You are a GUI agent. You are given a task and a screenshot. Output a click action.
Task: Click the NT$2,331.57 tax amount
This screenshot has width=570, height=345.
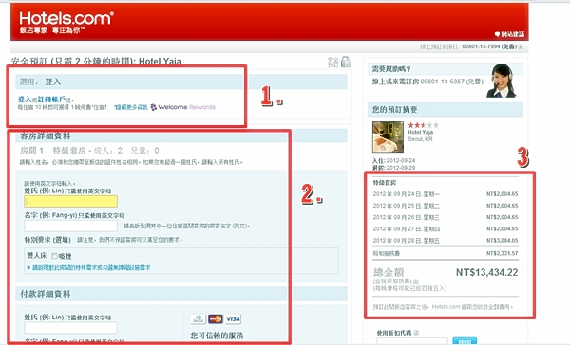coord(502,253)
